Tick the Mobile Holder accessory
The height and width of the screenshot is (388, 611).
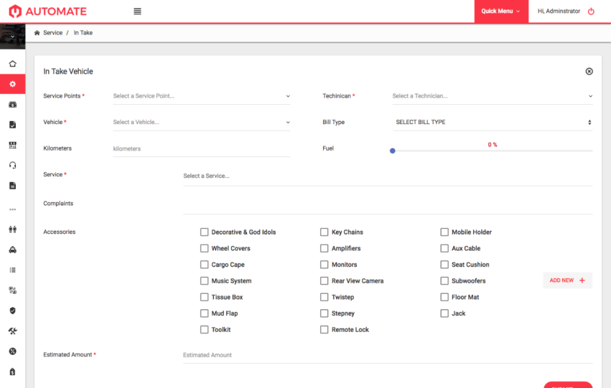click(444, 232)
